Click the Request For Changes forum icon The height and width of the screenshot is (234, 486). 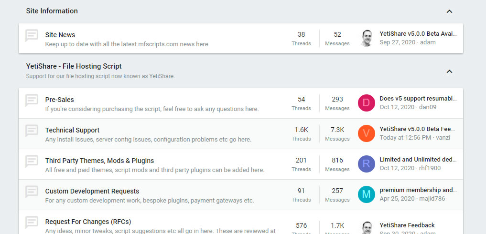[x=32, y=222]
